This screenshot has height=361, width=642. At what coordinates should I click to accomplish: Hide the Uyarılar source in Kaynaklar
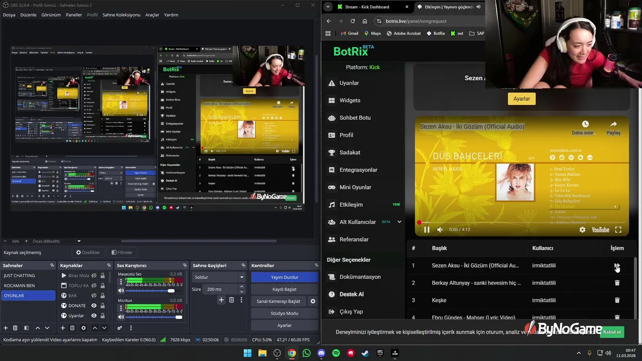[x=94, y=315]
